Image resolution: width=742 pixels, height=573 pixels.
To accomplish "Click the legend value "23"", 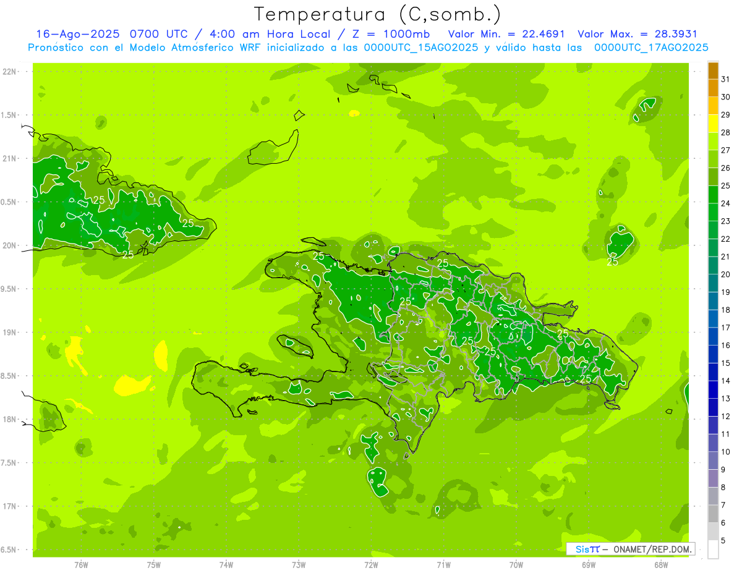I will pos(726,221).
